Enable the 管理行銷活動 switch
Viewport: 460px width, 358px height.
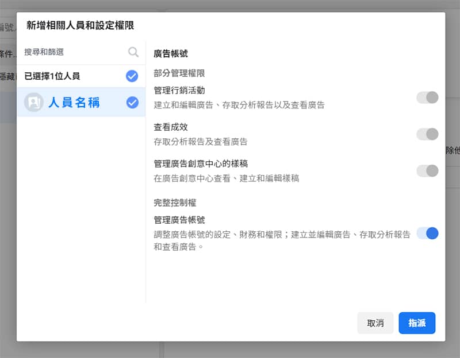(x=428, y=98)
